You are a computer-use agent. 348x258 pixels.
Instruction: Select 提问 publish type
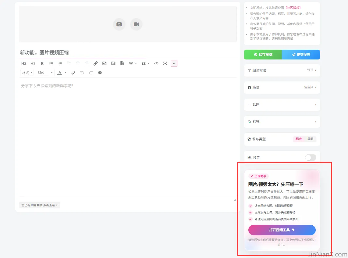pyautogui.click(x=310, y=139)
